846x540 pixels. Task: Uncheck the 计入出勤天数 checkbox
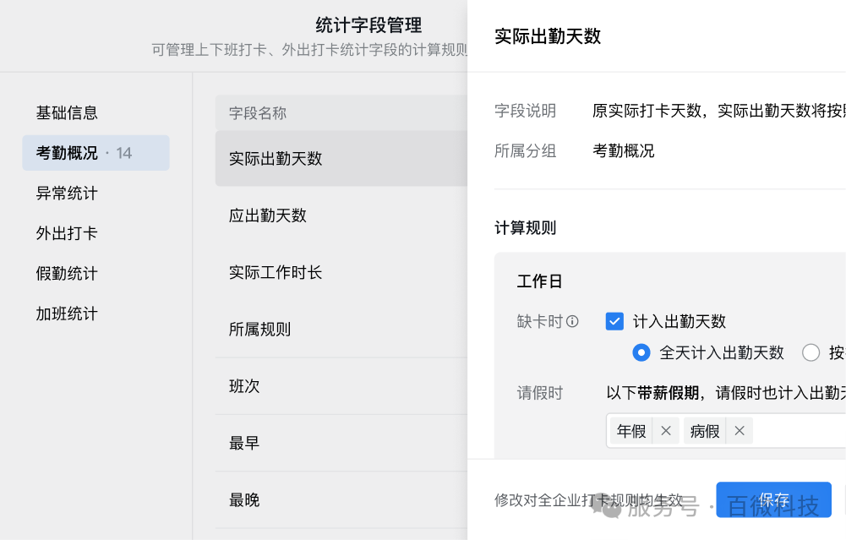click(x=615, y=321)
